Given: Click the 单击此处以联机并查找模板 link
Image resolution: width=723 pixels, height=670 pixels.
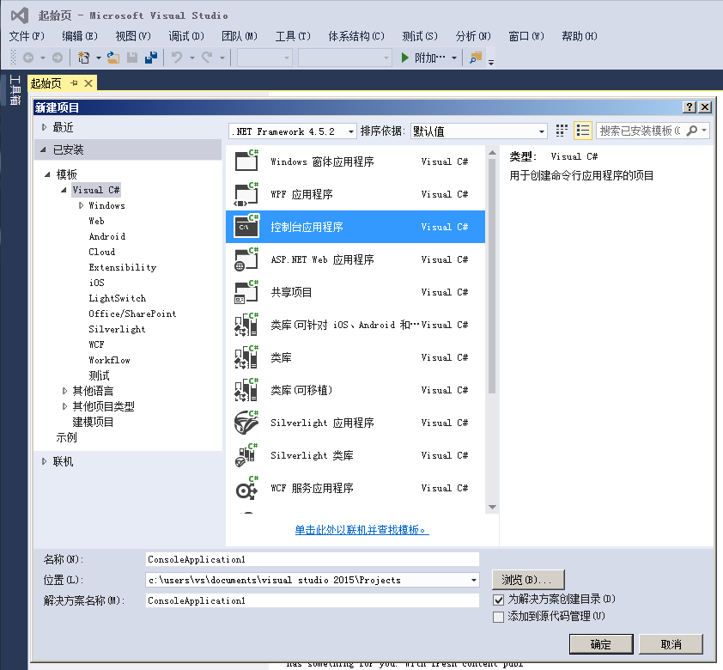Looking at the screenshot, I should pyautogui.click(x=362, y=530).
